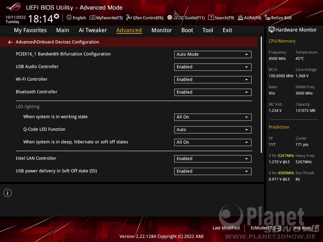Expand sleep state LED lighting dropdown
This screenshot has width=323, height=242.
213,142
